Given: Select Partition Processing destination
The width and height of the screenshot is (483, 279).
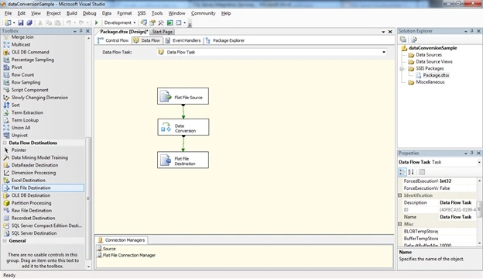Looking at the screenshot, I should pyautogui.click(x=32, y=203).
